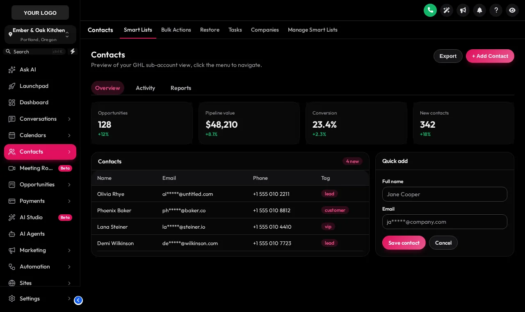Viewport: 525px width, 312px height.
Task: Expand the Automation submenu chevron
Action: [69, 267]
